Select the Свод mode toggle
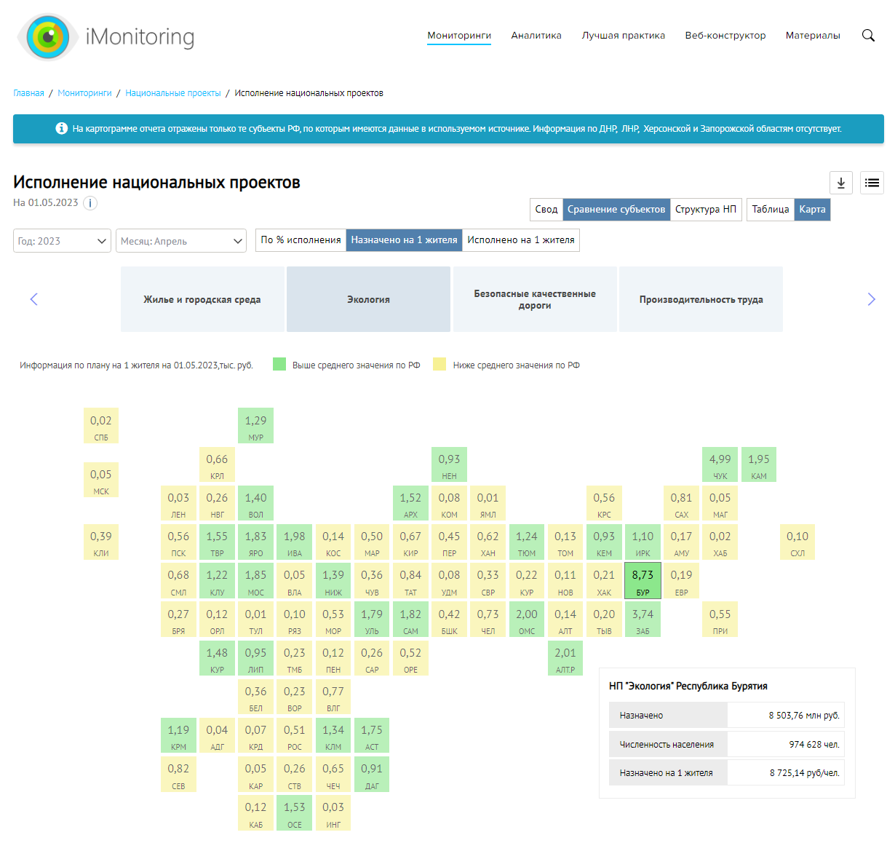The image size is (895, 843). tap(546, 210)
